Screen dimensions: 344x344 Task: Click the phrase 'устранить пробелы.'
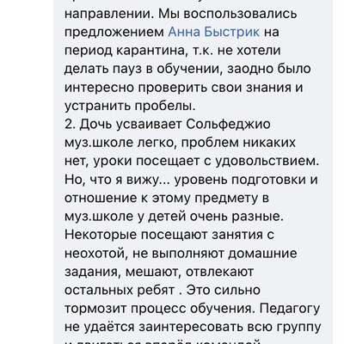coord(130,106)
